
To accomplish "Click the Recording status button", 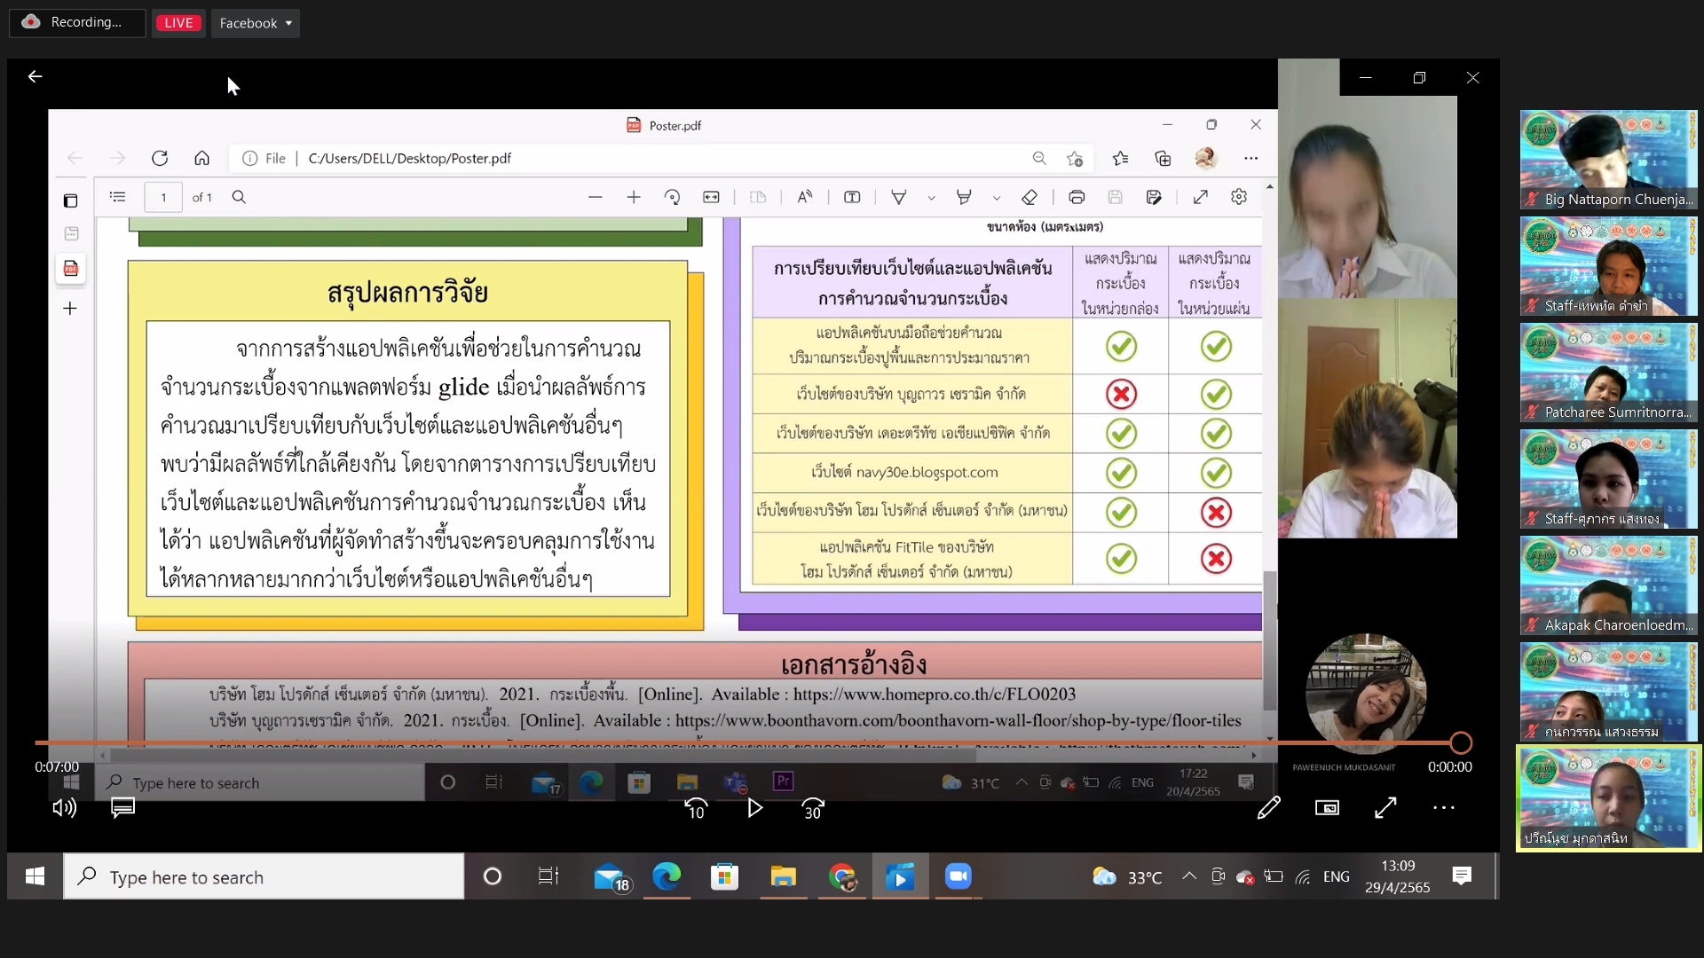I will tap(77, 22).
